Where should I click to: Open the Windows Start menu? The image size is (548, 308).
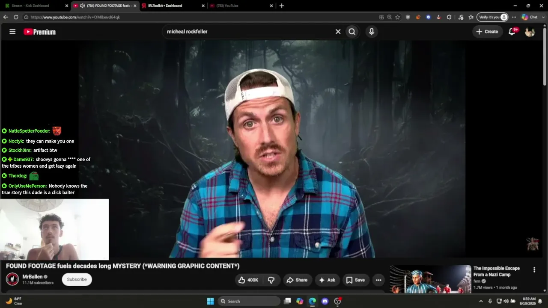(210, 301)
